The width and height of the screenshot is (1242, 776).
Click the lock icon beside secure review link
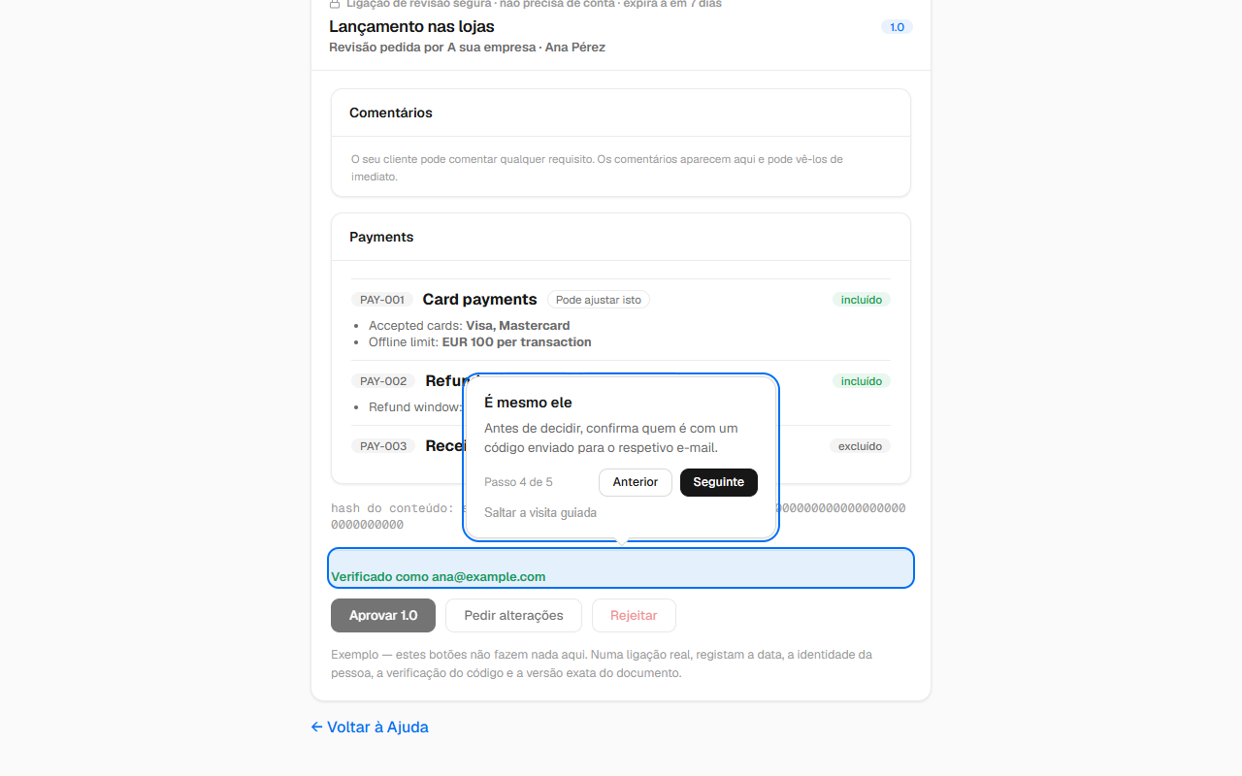tap(335, 4)
